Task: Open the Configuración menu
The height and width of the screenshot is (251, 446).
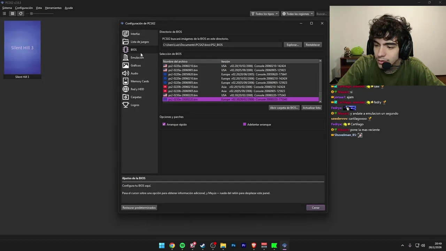Action: 24,8
